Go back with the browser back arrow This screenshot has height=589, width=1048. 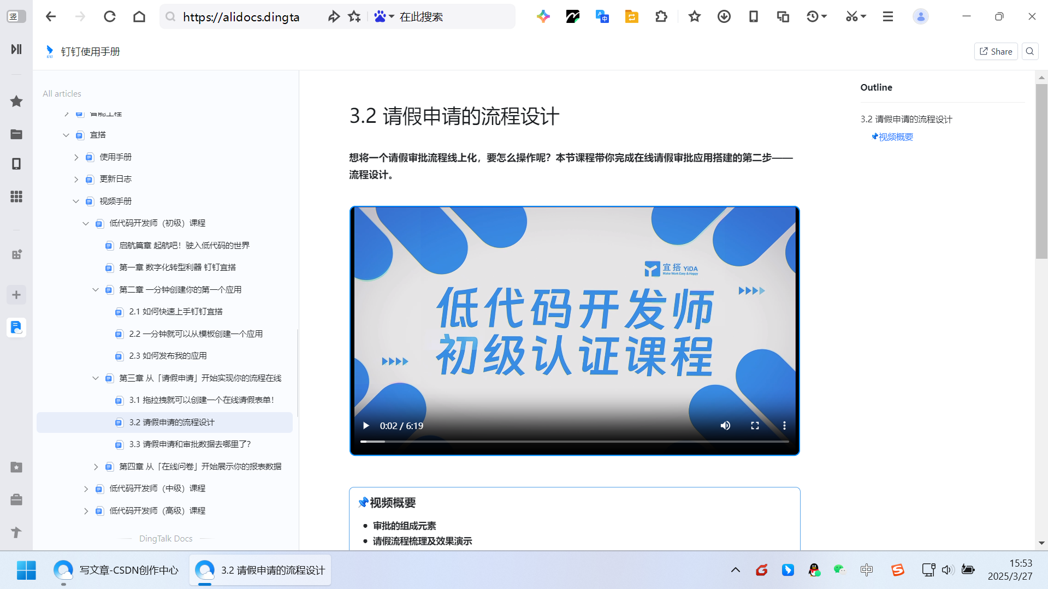[x=51, y=16]
